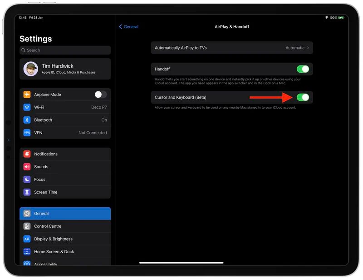
Task: Open Tim Hardwick Apple ID account
Action: (x=65, y=69)
